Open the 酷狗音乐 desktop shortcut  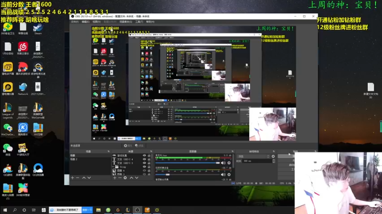click(23, 129)
